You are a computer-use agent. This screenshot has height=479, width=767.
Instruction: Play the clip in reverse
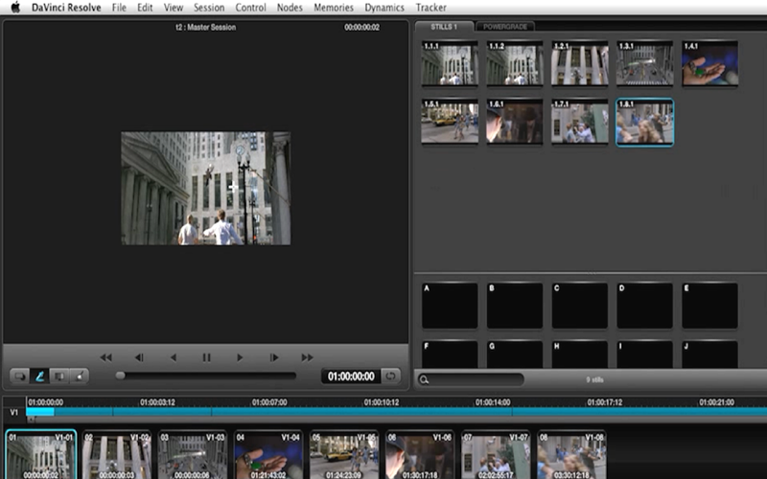tap(174, 357)
